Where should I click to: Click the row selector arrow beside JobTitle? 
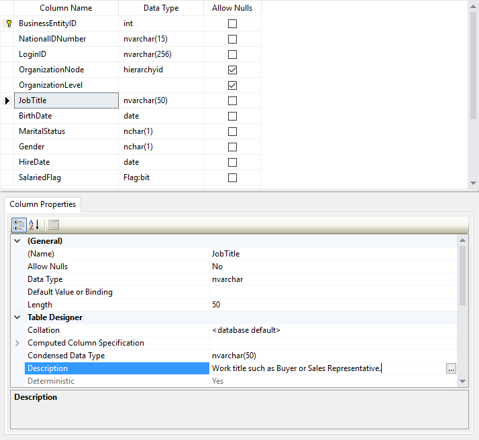point(7,100)
